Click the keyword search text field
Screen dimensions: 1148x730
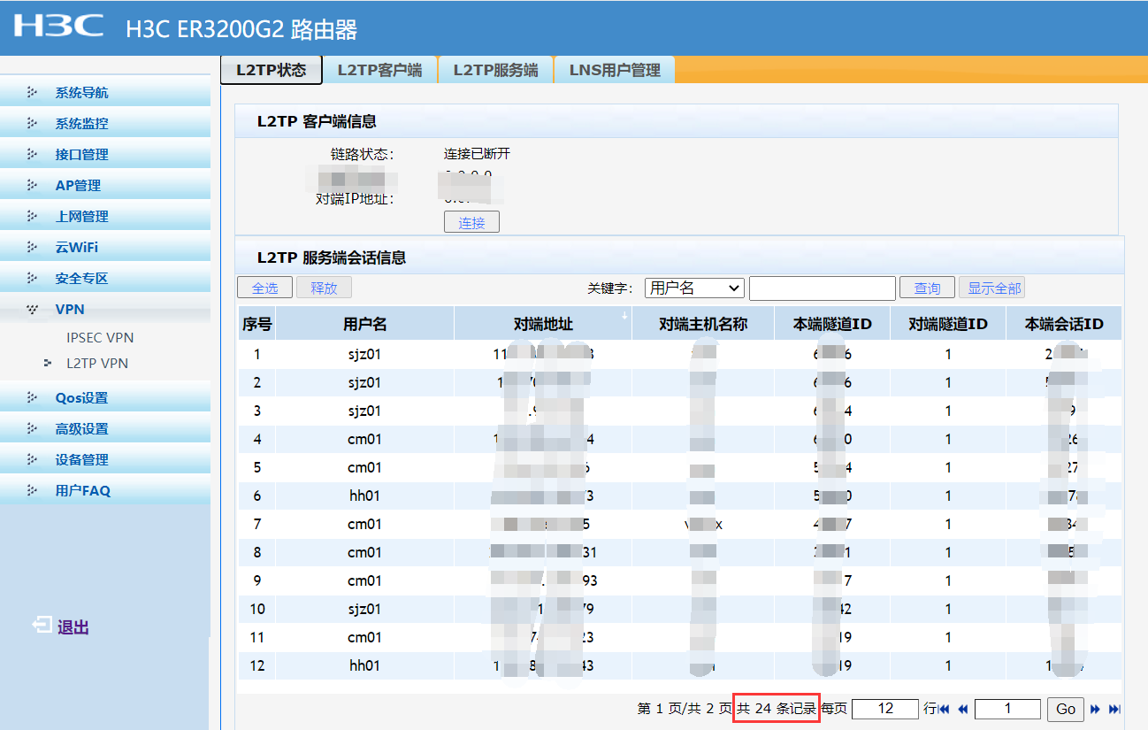click(822, 288)
